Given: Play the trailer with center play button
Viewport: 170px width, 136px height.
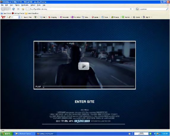Looking at the screenshot, I should point(84,66).
